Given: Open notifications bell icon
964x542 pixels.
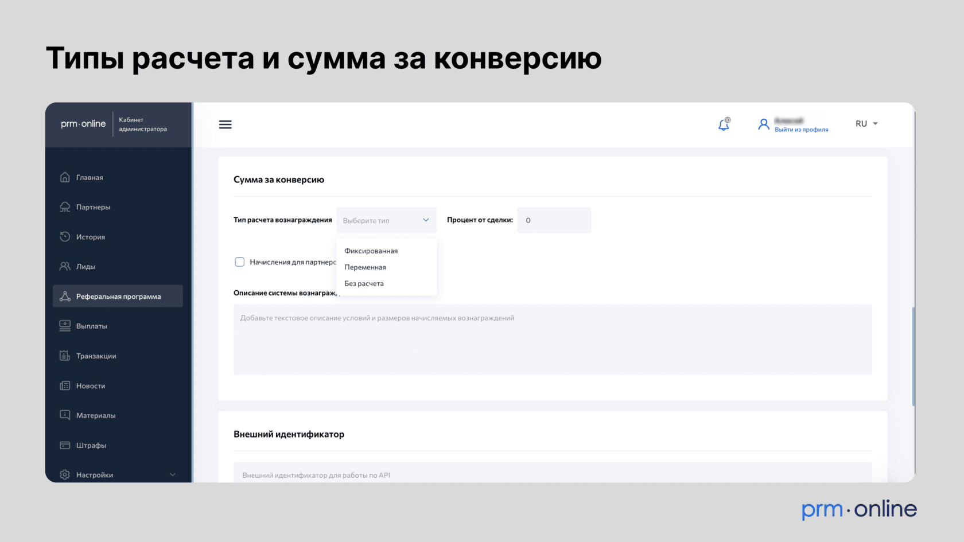Looking at the screenshot, I should (x=724, y=124).
